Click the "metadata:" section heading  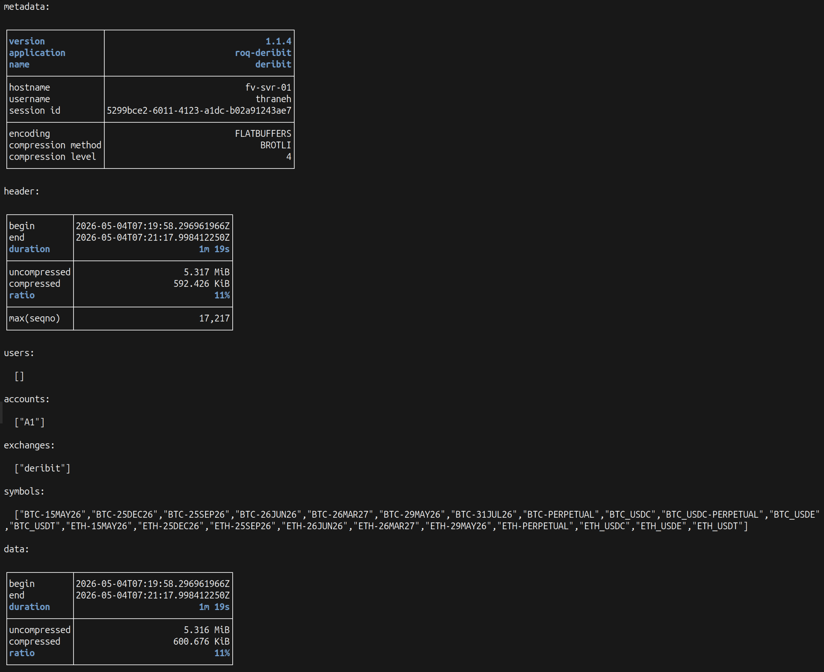point(27,7)
